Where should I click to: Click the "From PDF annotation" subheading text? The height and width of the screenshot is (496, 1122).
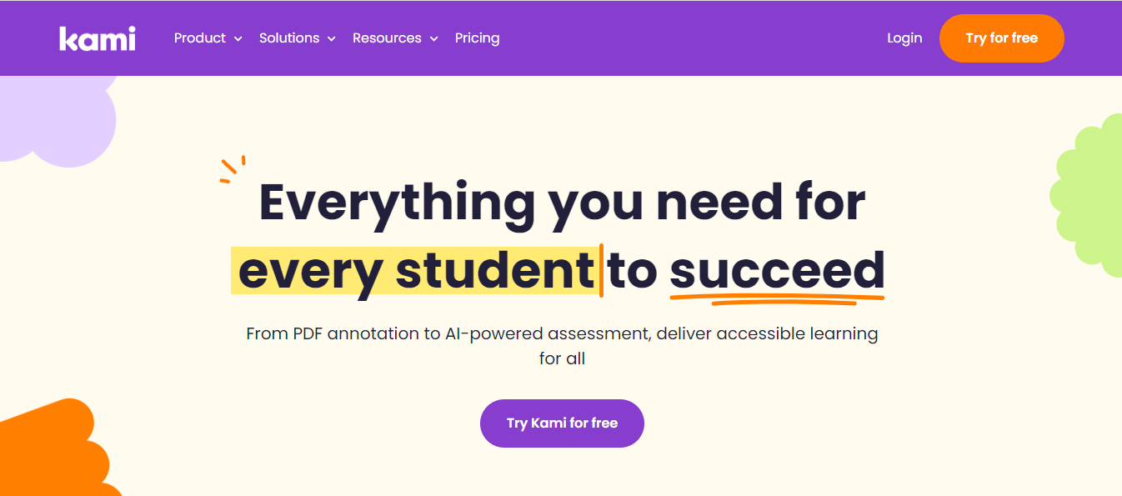[x=562, y=334]
